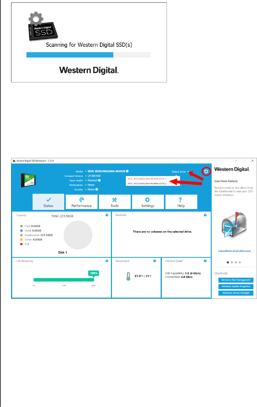The image size is (257, 407).
Task: Open the Settings tab
Action: pyautogui.click(x=148, y=202)
